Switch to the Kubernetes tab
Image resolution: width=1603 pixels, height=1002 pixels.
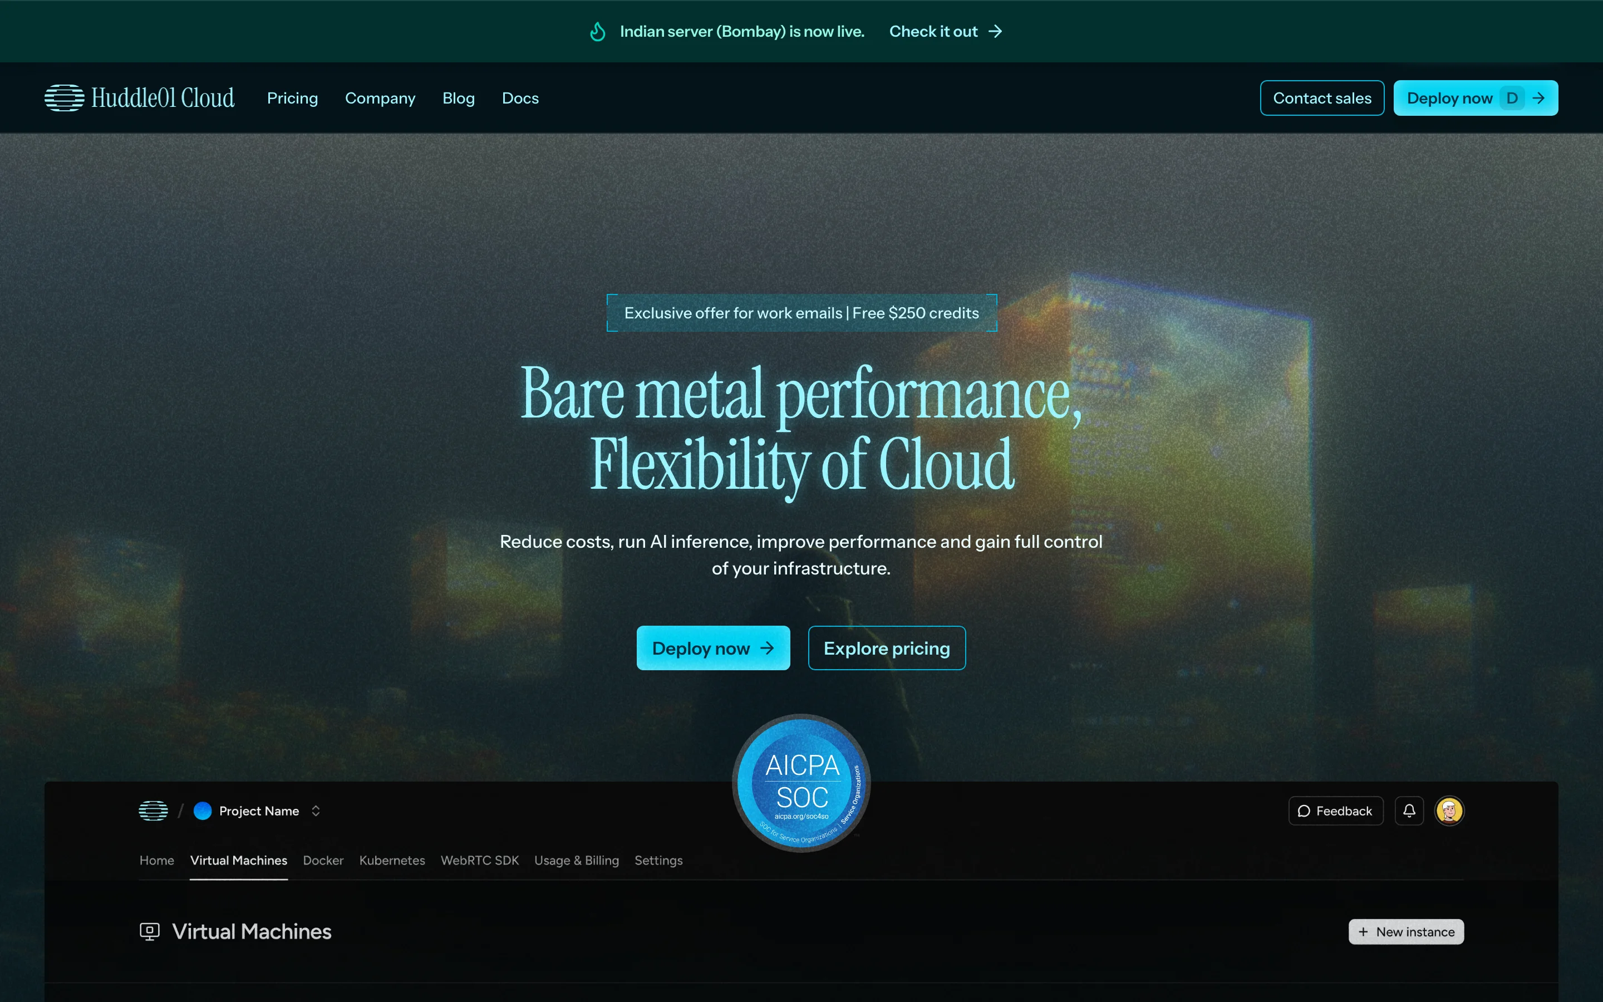(x=392, y=860)
